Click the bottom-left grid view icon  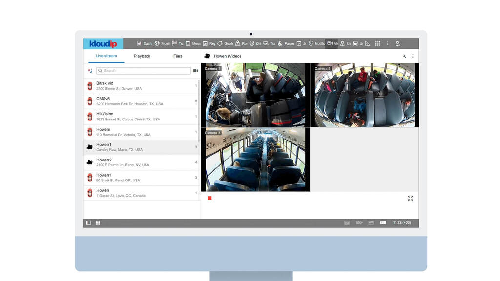tap(98, 222)
